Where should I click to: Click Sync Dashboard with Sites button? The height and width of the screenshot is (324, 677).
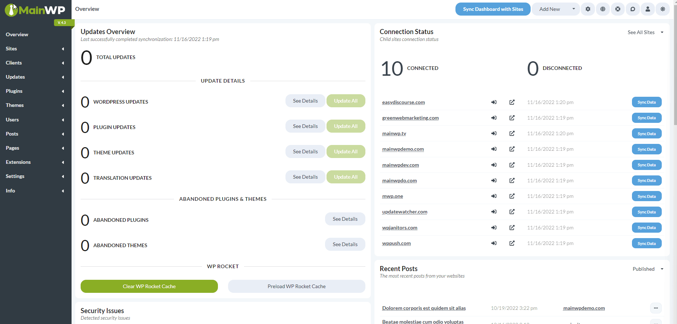[x=493, y=9]
